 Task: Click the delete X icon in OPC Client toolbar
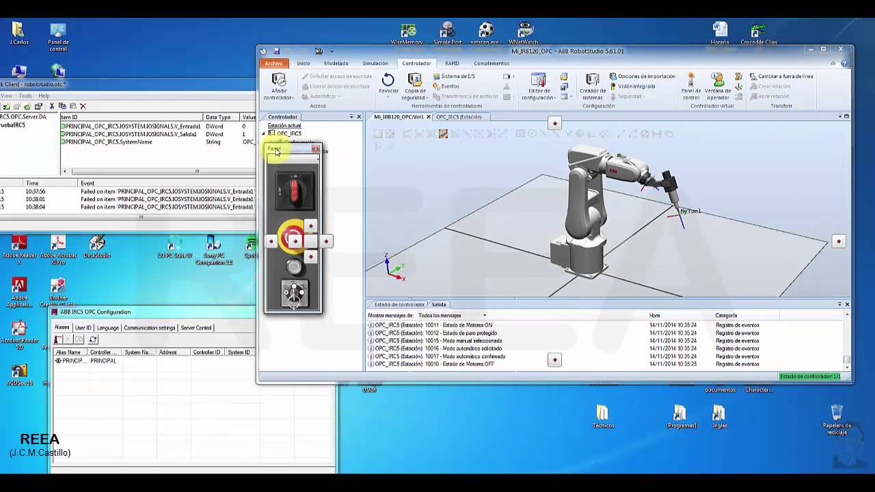pyautogui.click(x=83, y=106)
